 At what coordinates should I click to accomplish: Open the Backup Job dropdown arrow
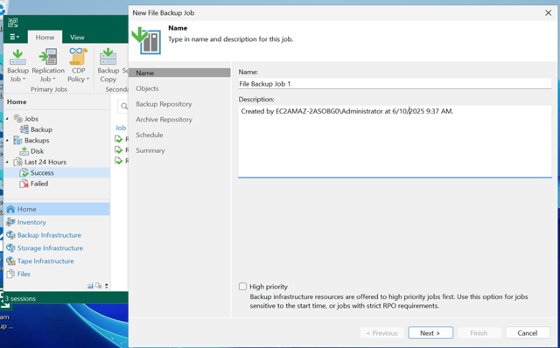coord(24,80)
